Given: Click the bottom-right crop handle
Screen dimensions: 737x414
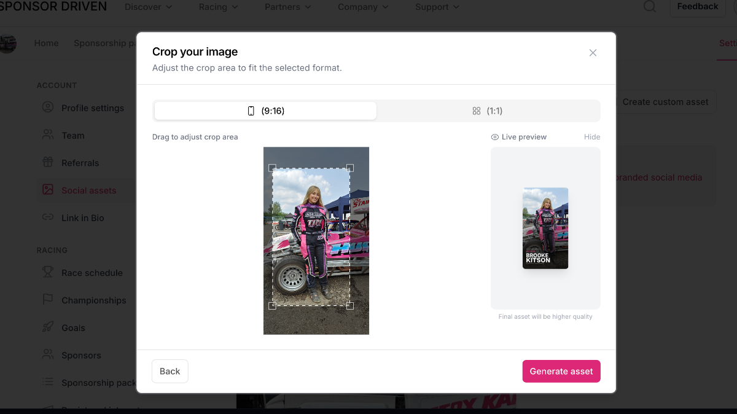Looking at the screenshot, I should click(350, 305).
